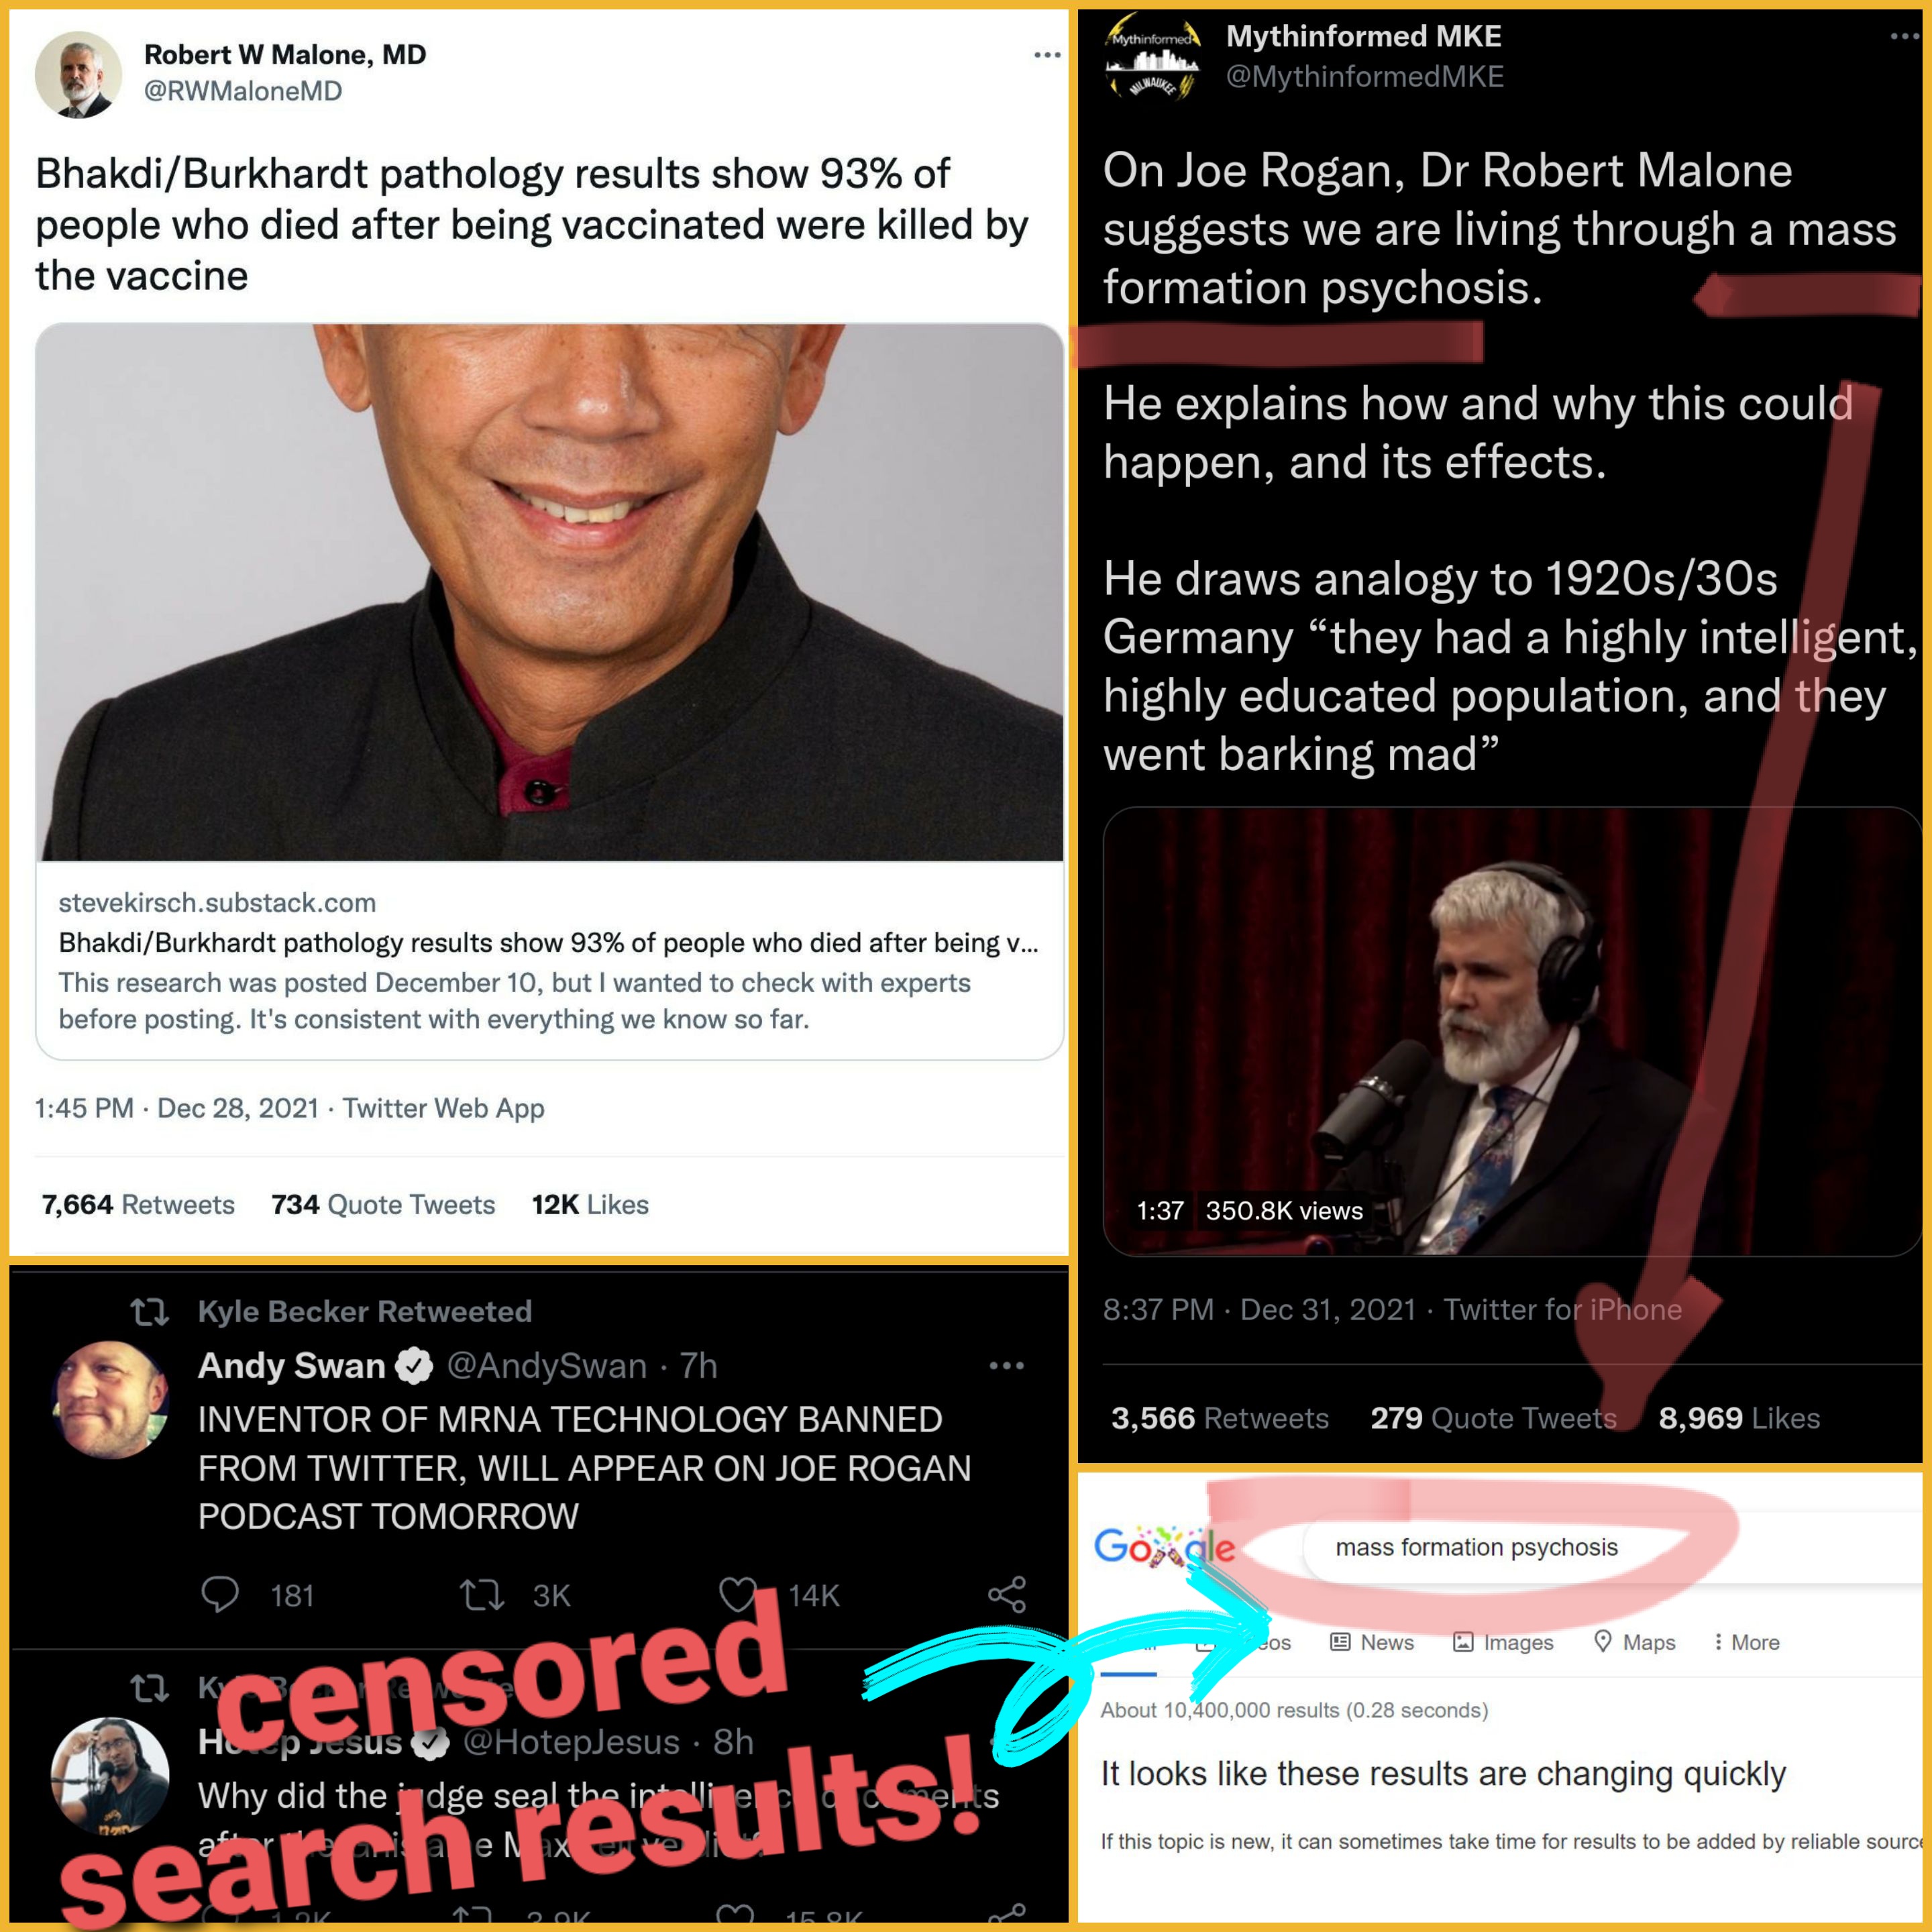
Task: Click the reply icon on Andy Swan's tweet
Action: point(220,1594)
